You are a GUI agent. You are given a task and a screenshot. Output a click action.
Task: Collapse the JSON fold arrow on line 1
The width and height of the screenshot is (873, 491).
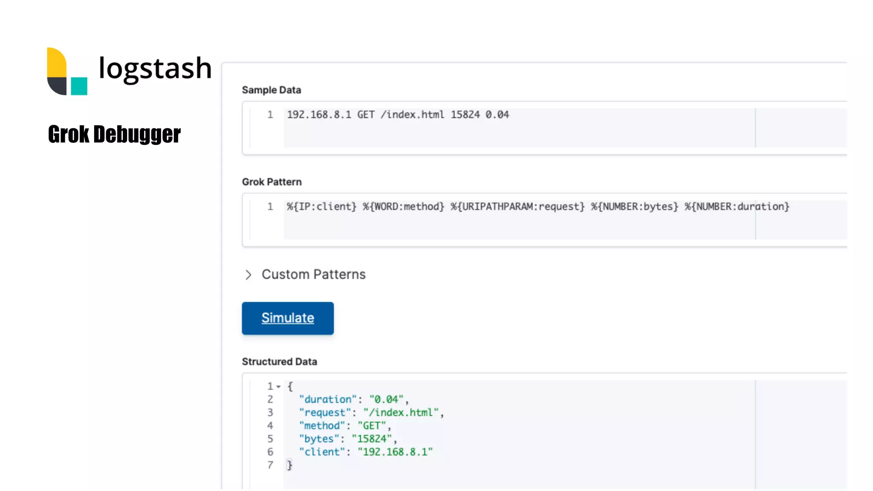click(x=278, y=387)
